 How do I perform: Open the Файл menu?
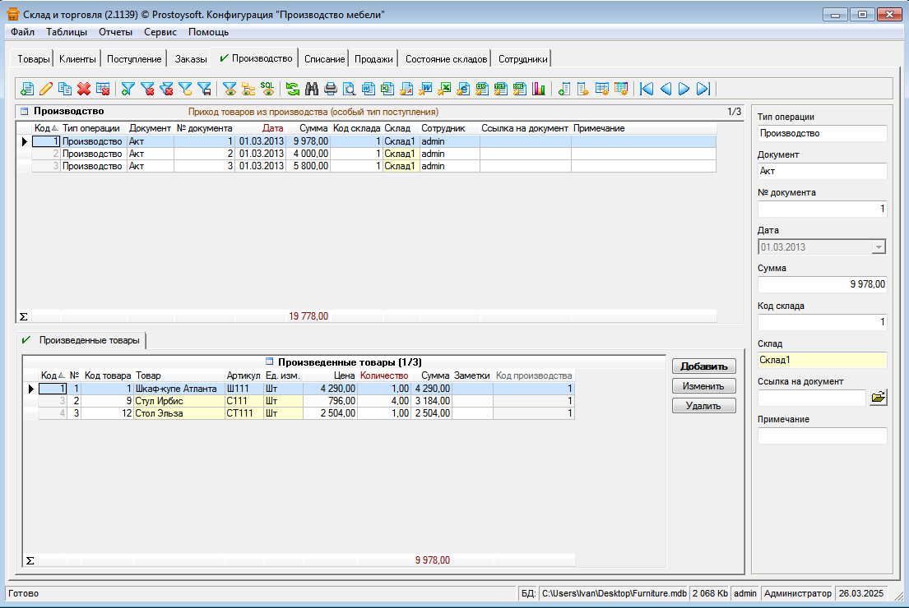pyautogui.click(x=22, y=32)
